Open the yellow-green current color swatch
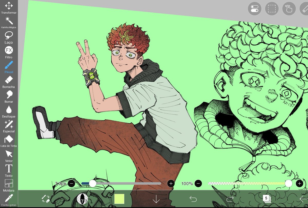This screenshot has height=208, width=308. (119, 199)
